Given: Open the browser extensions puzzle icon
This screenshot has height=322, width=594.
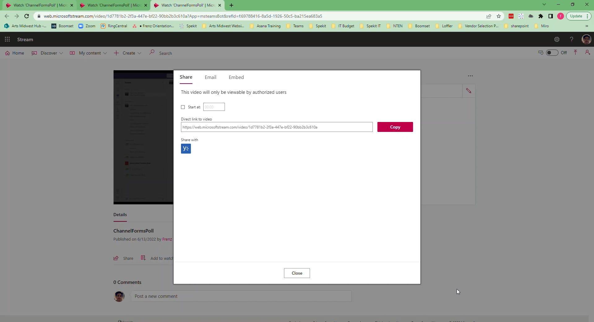Looking at the screenshot, I should [x=541, y=16].
